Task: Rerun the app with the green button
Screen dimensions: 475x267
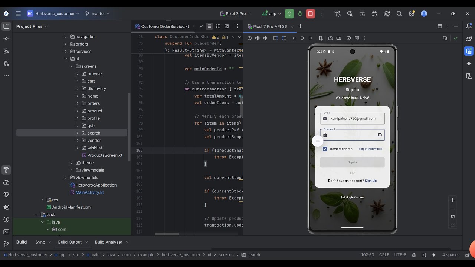Action: tap(289, 14)
